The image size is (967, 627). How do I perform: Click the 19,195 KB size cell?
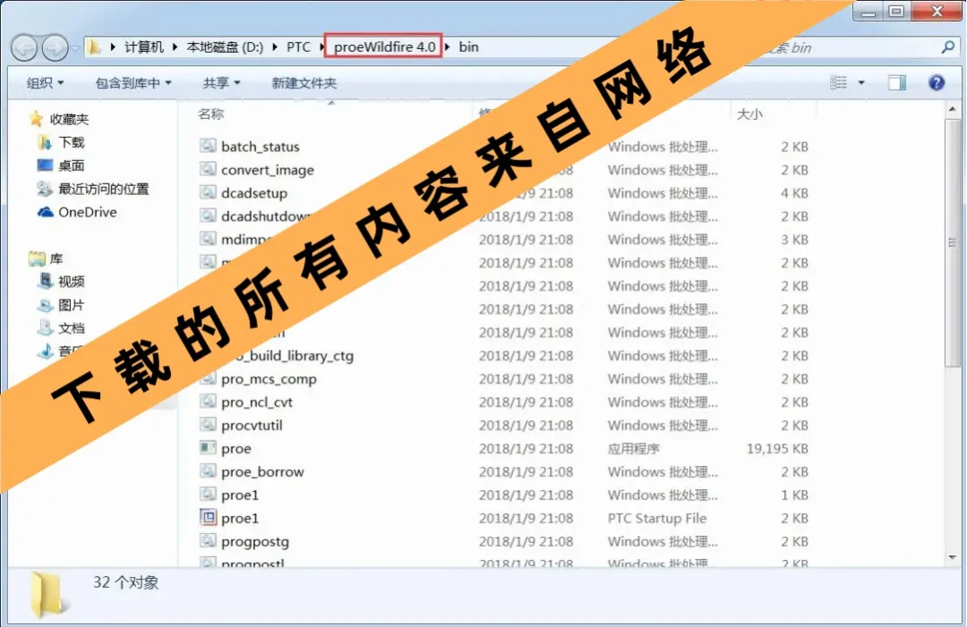[x=777, y=448]
